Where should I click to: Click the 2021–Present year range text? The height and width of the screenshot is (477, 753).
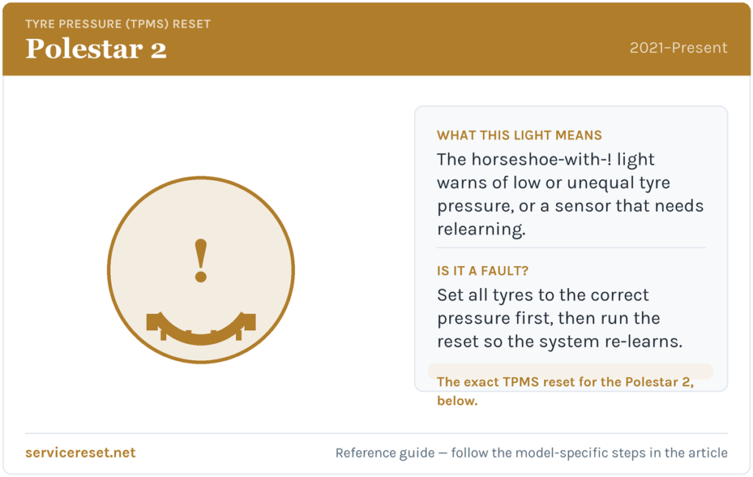click(679, 48)
